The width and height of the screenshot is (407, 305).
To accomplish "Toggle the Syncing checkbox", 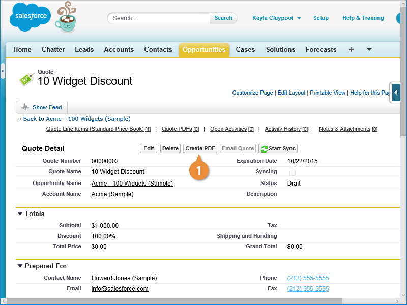I will point(293,173).
